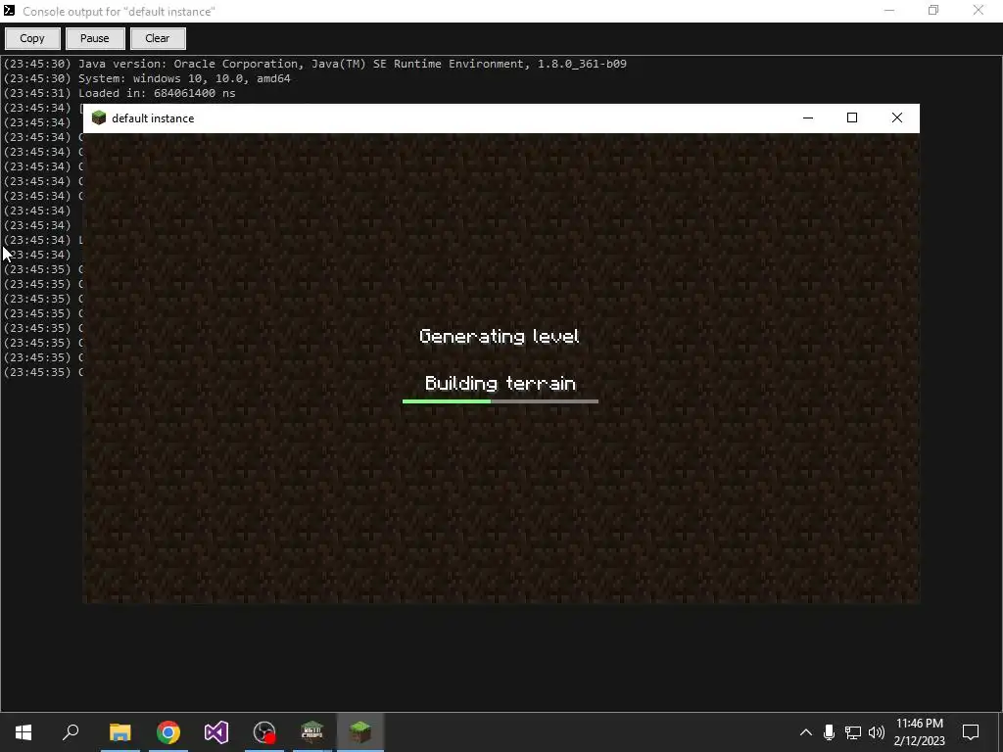
Task: Switch to Minecraft grass block taskbar icon
Action: click(360, 732)
